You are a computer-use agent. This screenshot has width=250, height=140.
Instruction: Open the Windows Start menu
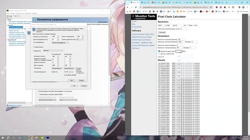[3, 138]
